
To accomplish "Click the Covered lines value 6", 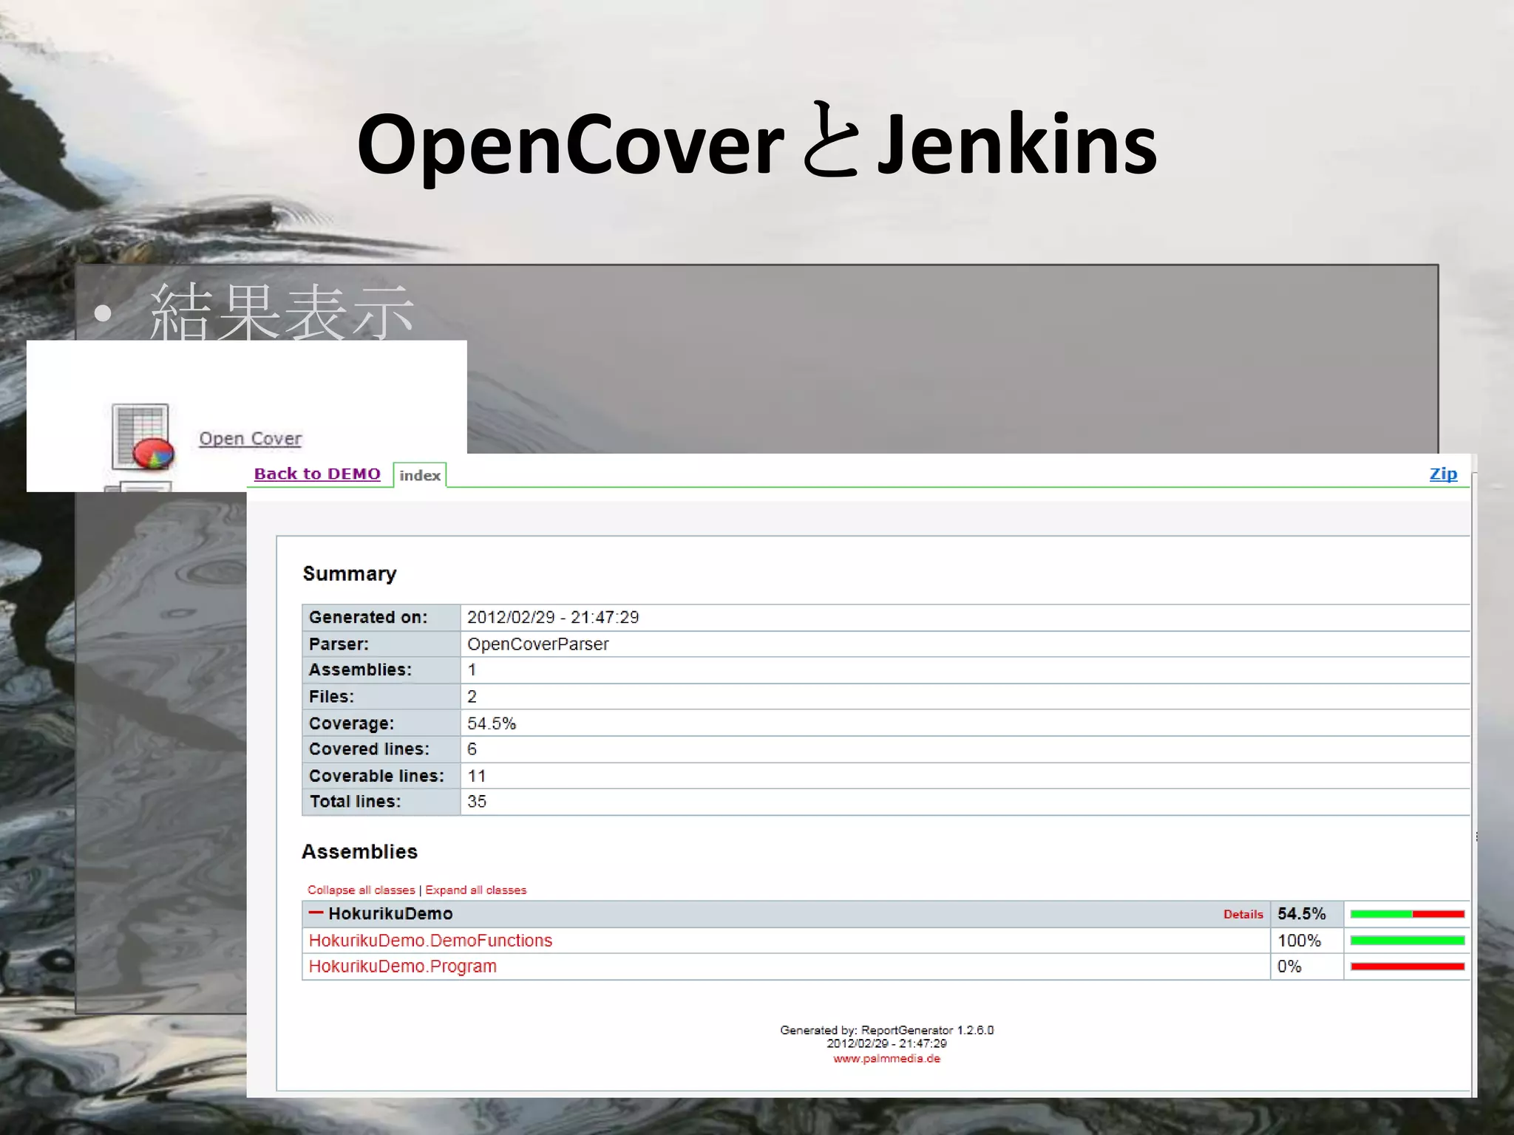I will click(x=472, y=749).
